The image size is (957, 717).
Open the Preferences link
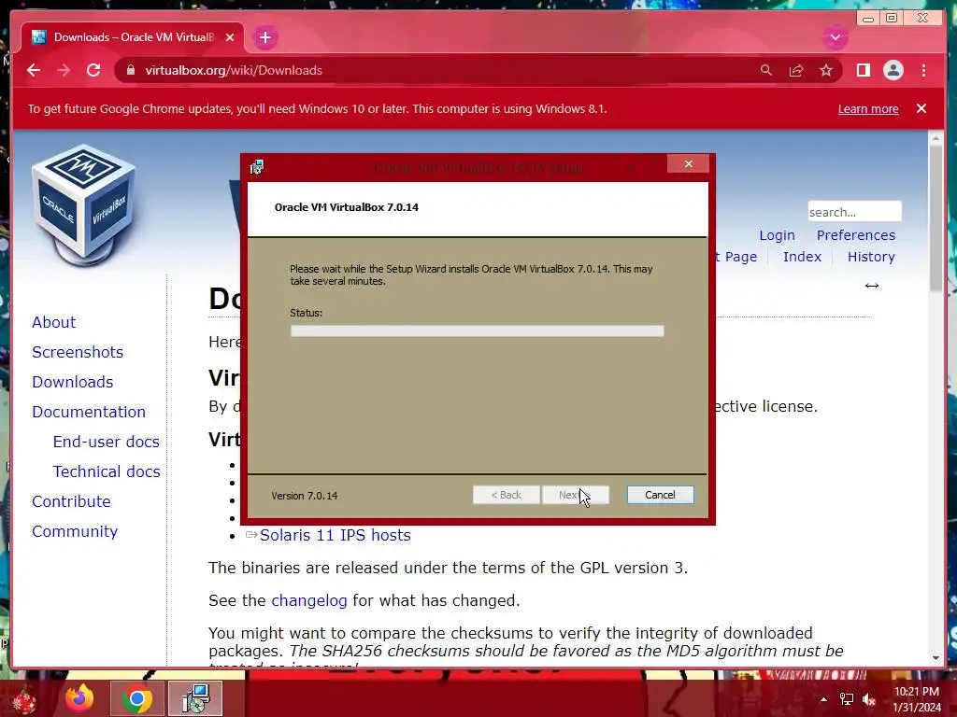(x=856, y=235)
